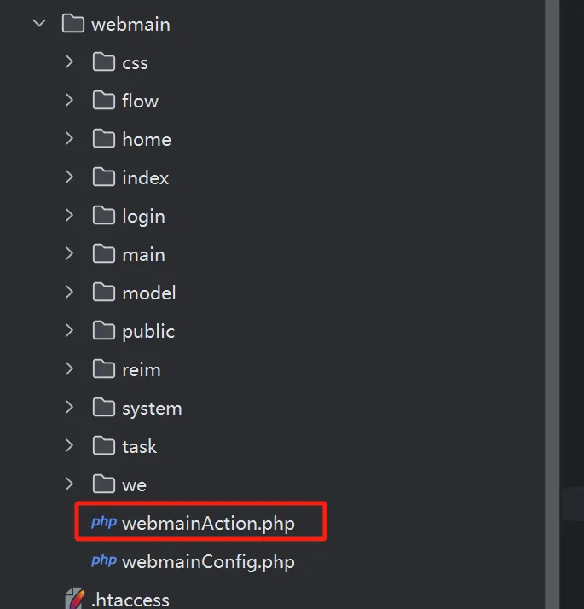Click the system folder icon
This screenshot has height=609, width=584.
point(104,408)
